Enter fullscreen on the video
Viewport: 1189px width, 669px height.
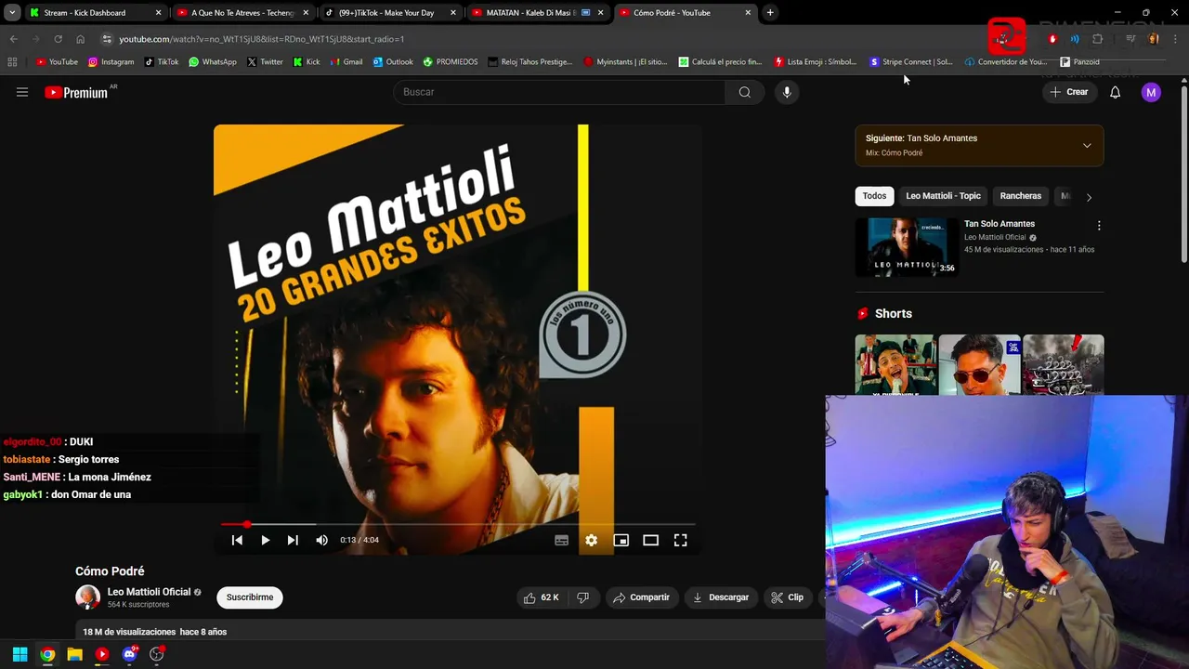[x=680, y=540]
